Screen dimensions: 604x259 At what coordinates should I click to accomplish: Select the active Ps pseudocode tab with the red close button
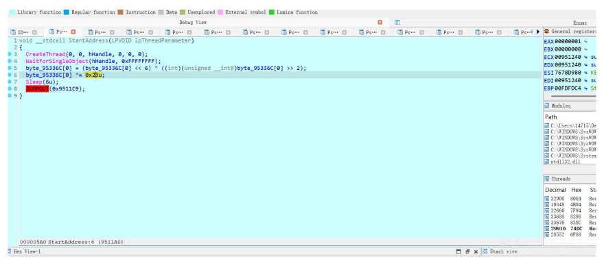coord(58,32)
